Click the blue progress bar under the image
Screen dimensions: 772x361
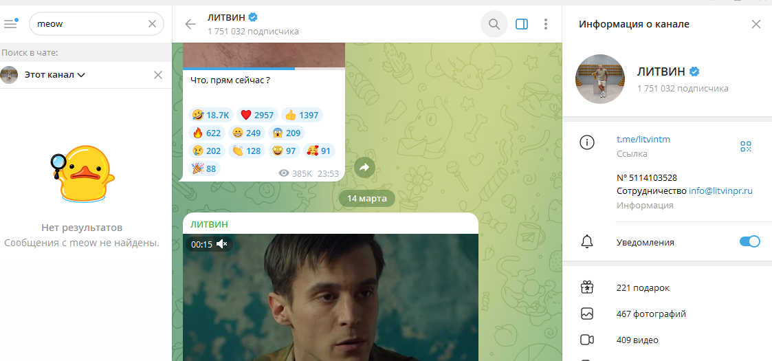(x=239, y=69)
